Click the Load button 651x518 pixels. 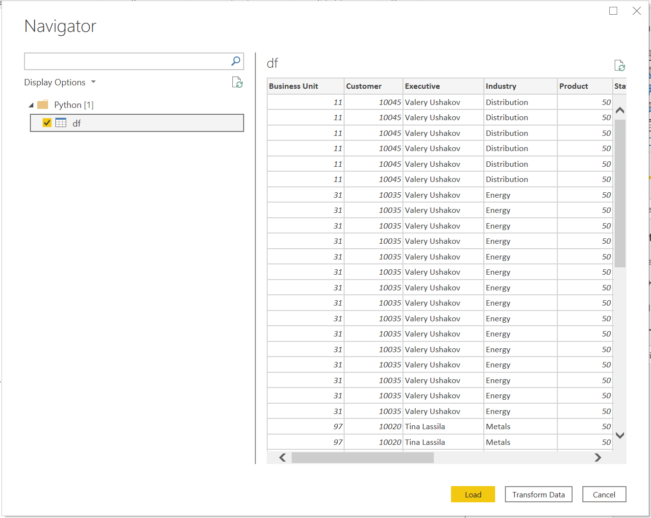click(x=473, y=494)
